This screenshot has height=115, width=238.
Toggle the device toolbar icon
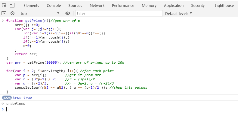12,5
